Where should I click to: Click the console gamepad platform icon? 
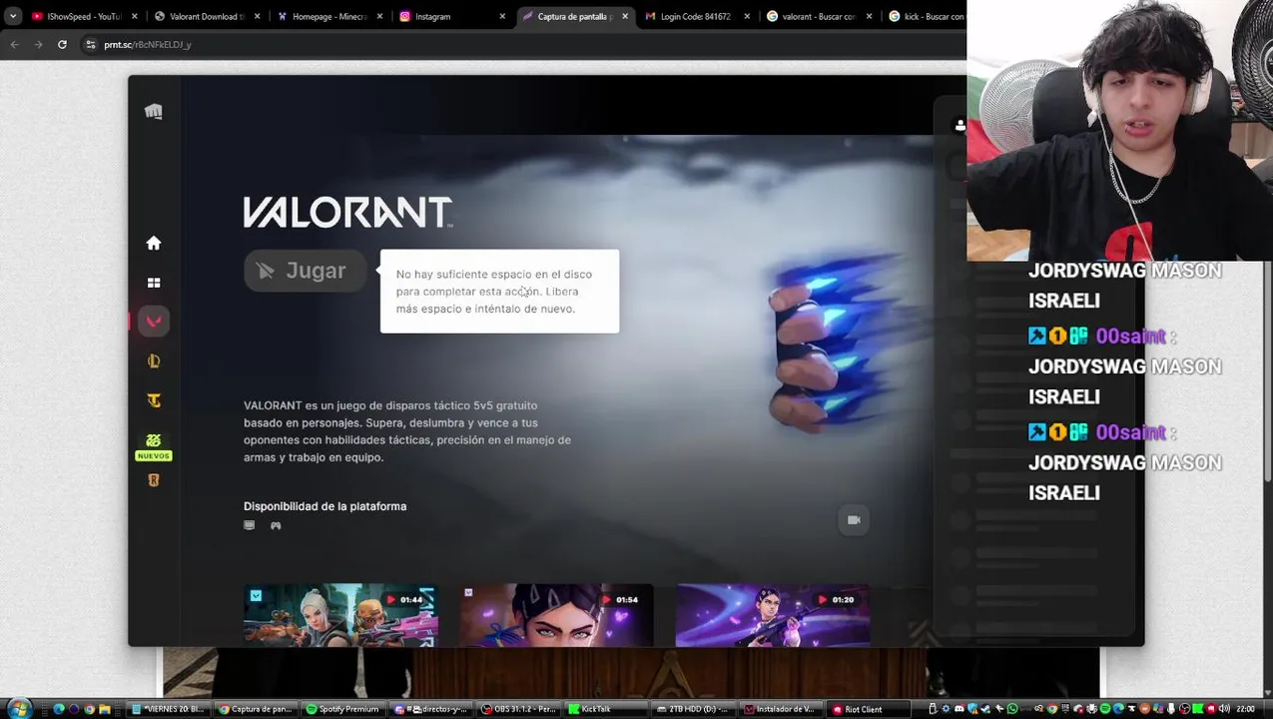pyautogui.click(x=276, y=525)
